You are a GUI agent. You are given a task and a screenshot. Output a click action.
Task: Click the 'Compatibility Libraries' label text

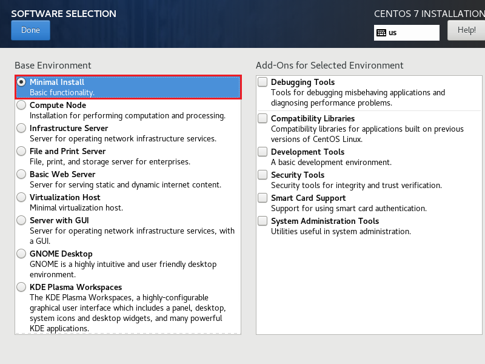[x=313, y=118]
